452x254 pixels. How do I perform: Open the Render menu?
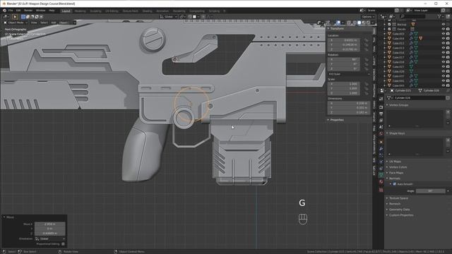28,11
